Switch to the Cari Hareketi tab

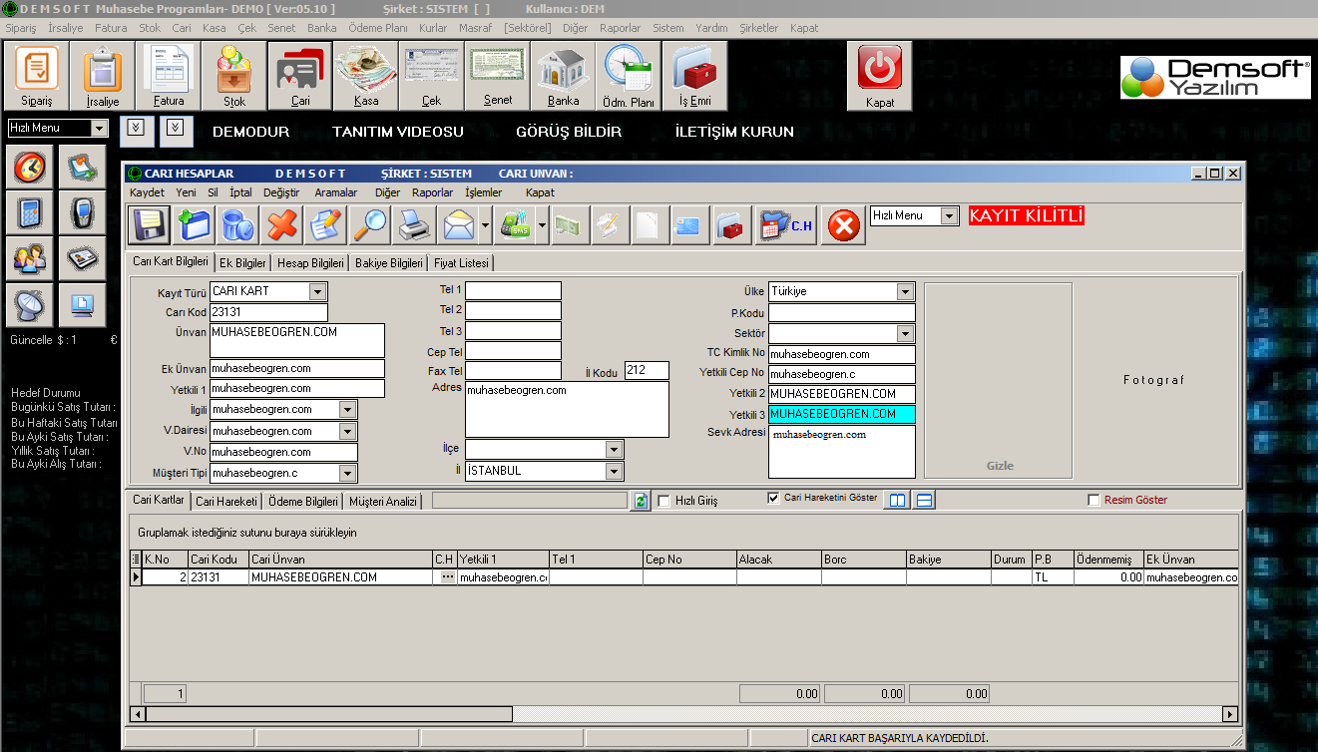(x=226, y=502)
